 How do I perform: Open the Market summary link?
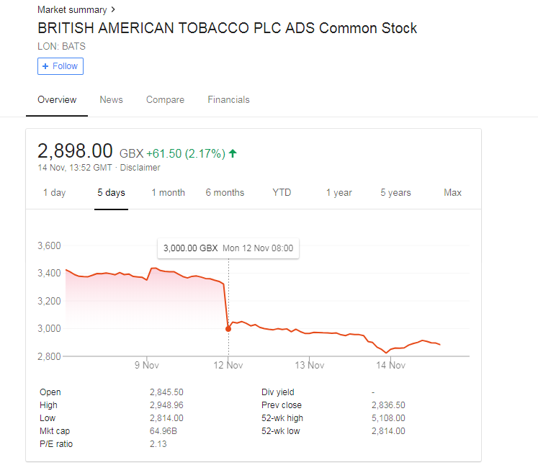(x=72, y=10)
